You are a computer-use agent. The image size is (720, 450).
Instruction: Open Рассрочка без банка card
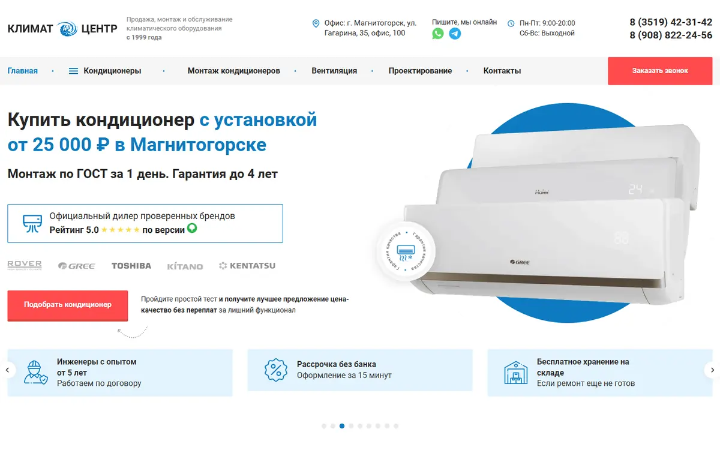coord(360,370)
